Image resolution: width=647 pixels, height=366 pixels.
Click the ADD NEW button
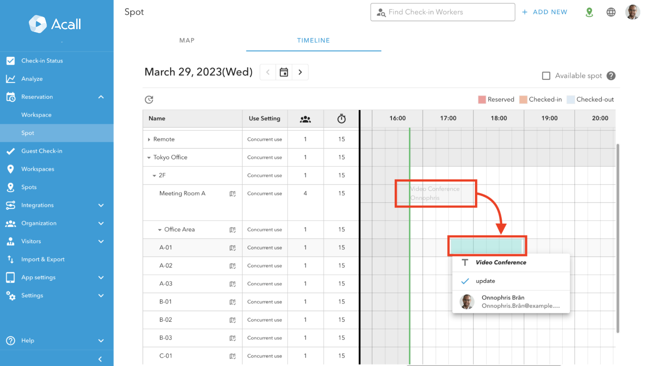[545, 12]
